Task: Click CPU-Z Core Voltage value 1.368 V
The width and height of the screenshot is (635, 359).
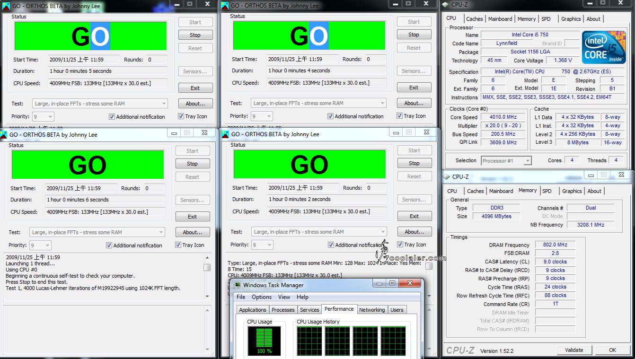Action: click(563, 61)
